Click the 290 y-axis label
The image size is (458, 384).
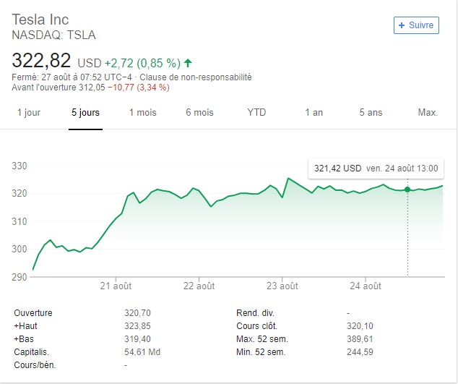click(20, 277)
